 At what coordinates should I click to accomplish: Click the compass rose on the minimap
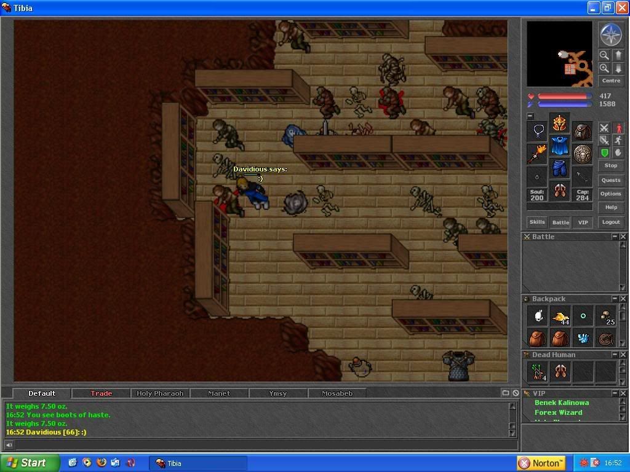[x=611, y=34]
